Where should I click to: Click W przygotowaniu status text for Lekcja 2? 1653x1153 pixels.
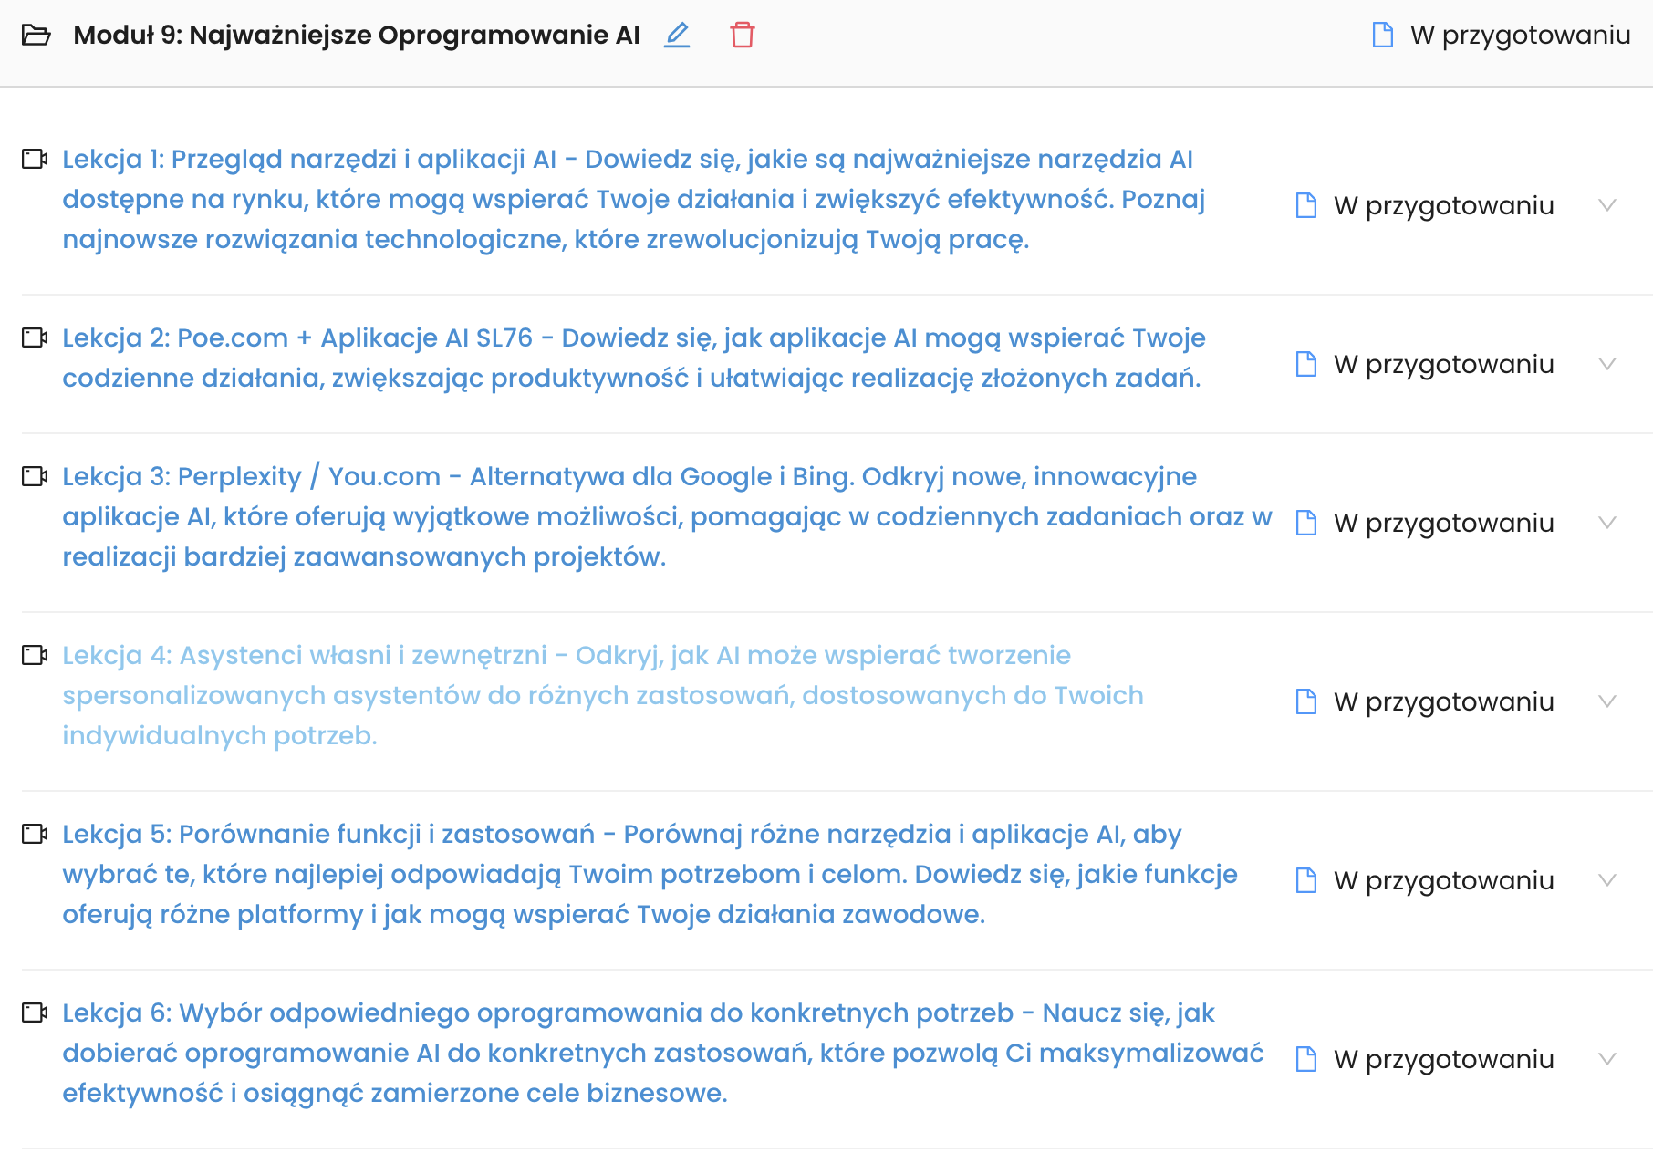pyautogui.click(x=1444, y=365)
